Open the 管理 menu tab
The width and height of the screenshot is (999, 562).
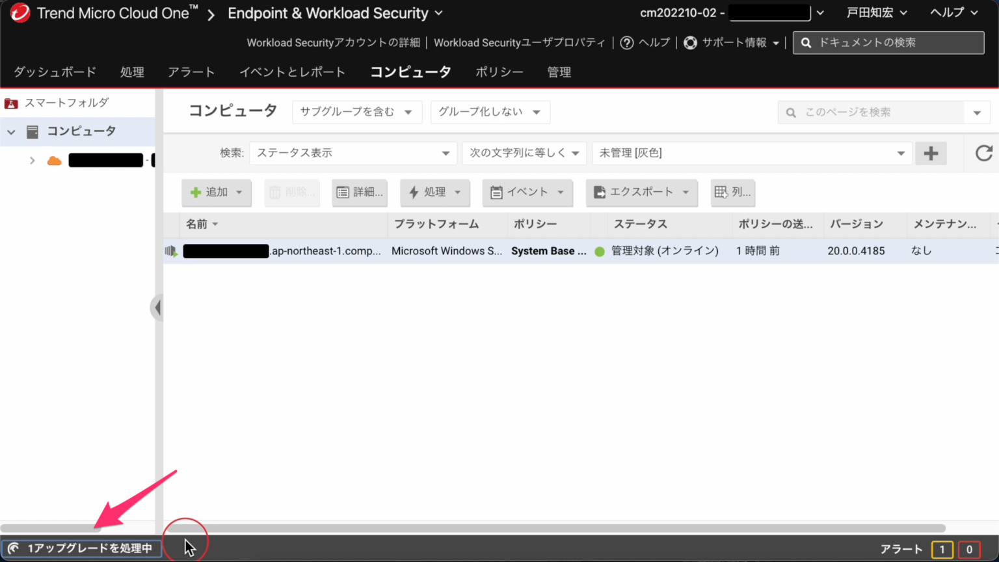(x=559, y=72)
